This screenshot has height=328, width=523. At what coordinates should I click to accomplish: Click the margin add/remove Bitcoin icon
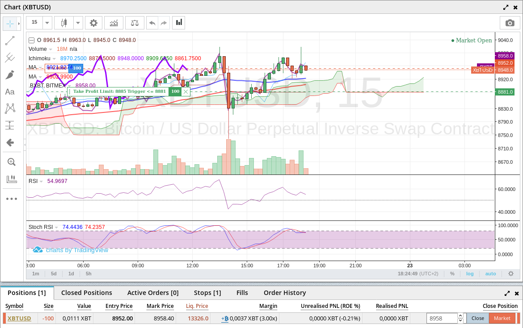(225, 319)
